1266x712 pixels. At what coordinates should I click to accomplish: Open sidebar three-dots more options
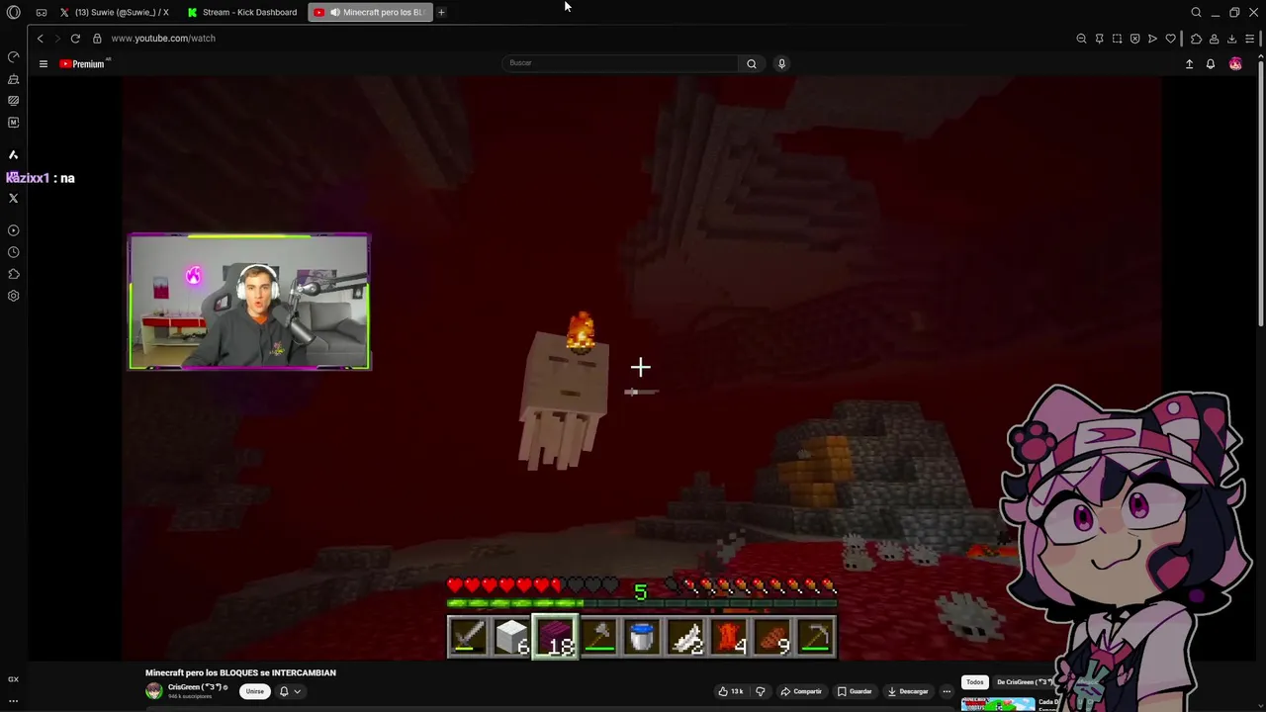pos(13,701)
